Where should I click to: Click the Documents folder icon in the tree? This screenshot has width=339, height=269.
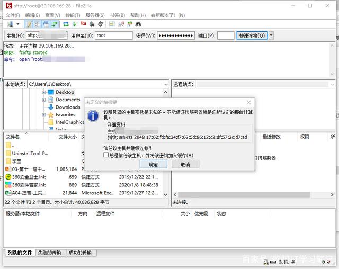point(51,100)
